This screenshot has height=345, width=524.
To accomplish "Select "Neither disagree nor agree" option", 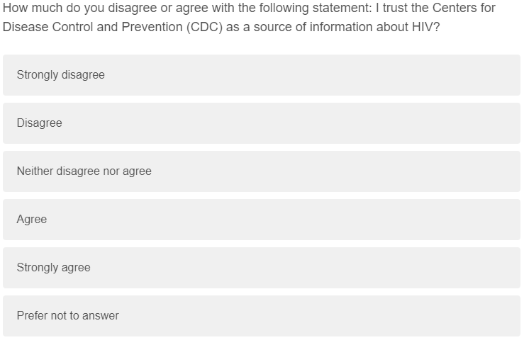I will (261, 171).
